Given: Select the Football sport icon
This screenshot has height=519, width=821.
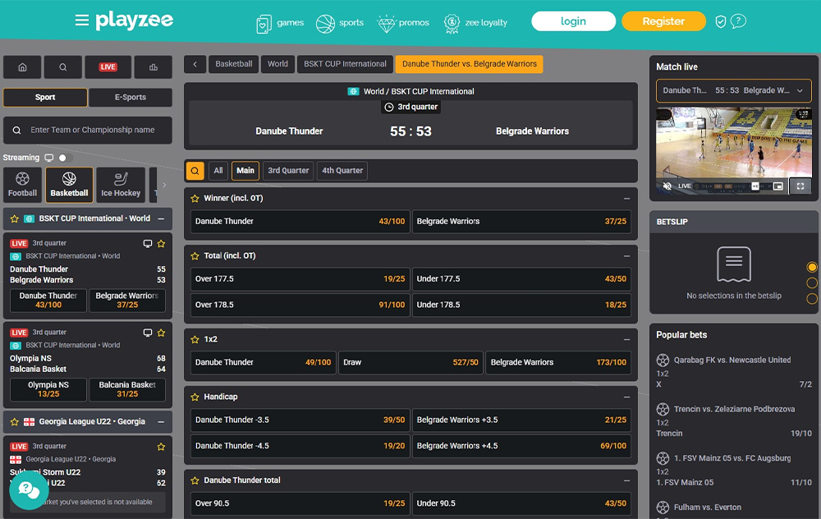Looking at the screenshot, I should pos(23,185).
